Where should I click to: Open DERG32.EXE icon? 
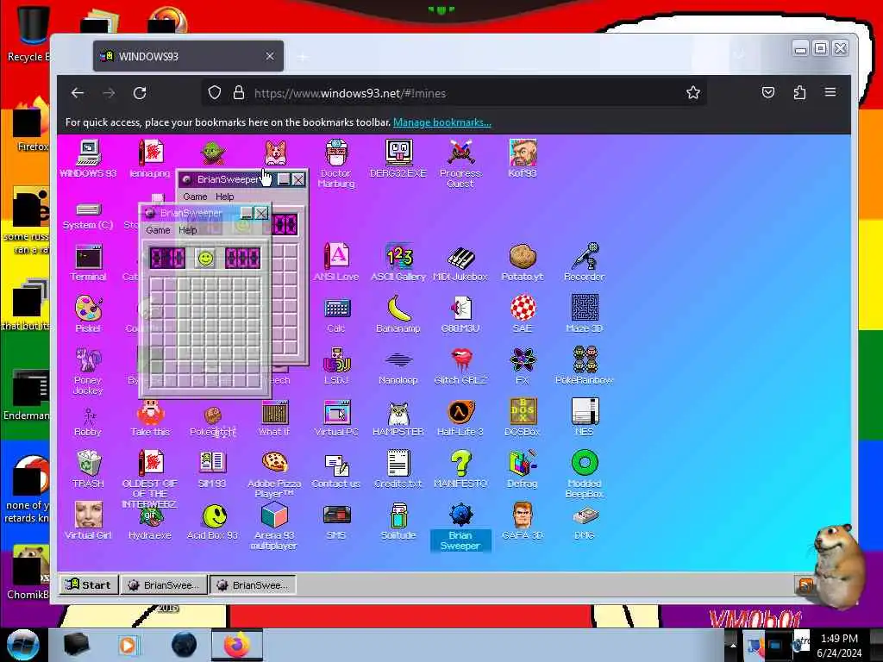398,159
